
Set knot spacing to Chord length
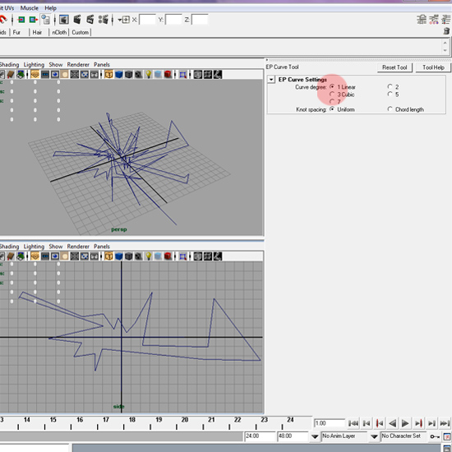tap(390, 109)
